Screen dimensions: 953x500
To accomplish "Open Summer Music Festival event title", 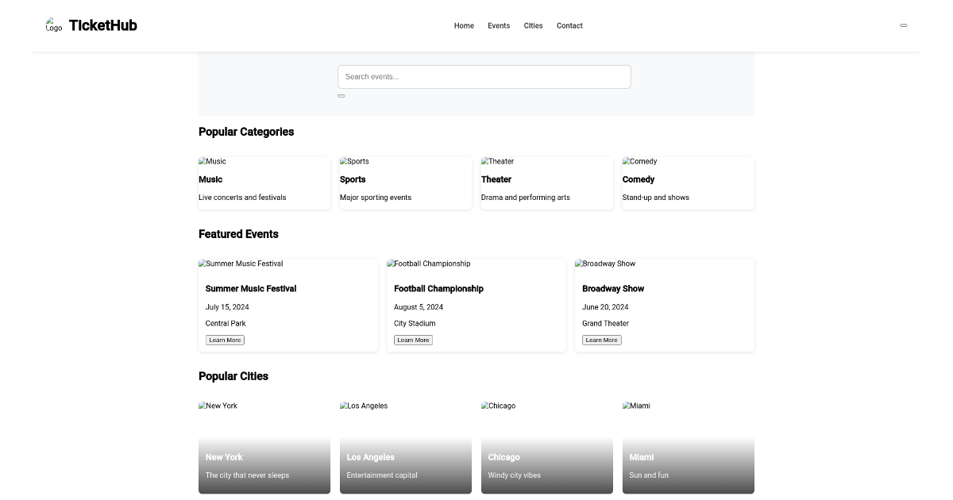I will 251,289.
